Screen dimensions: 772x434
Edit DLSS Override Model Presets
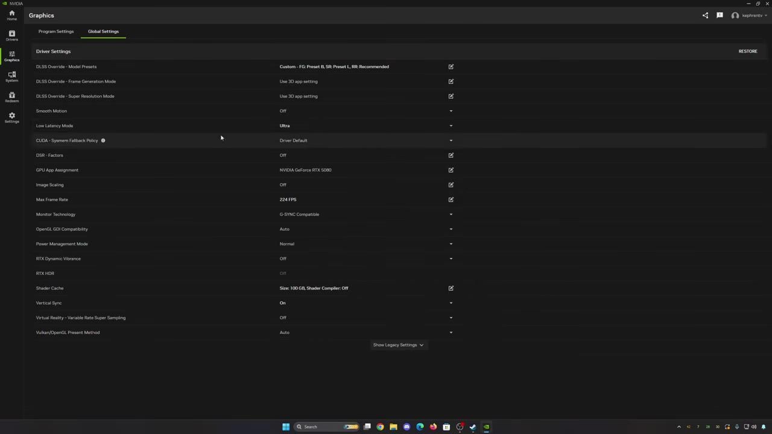[x=451, y=66]
